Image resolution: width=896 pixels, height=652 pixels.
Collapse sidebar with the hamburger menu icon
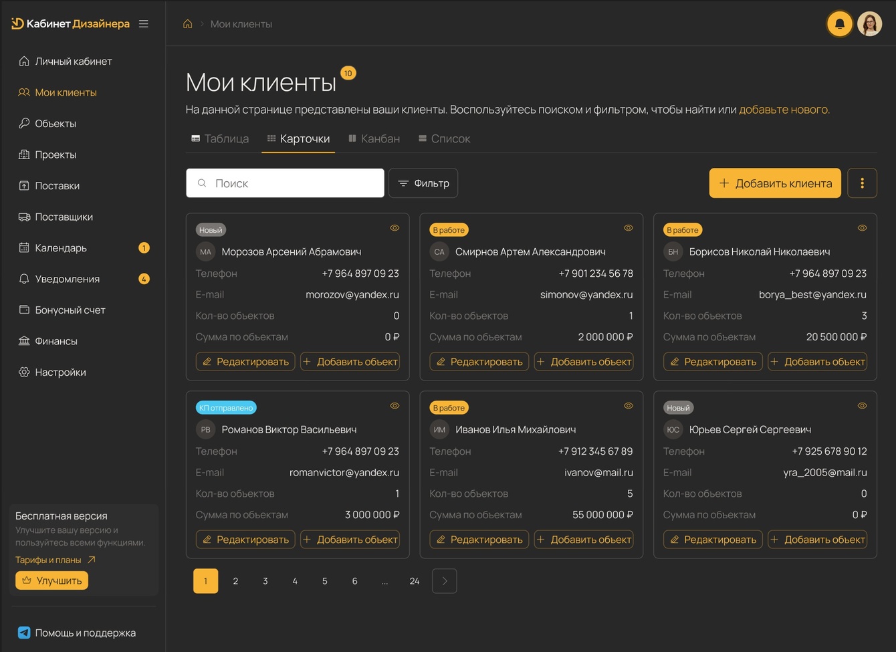(x=144, y=24)
